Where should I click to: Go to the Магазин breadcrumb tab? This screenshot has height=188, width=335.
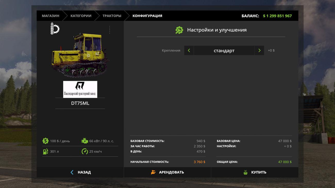(x=51, y=16)
